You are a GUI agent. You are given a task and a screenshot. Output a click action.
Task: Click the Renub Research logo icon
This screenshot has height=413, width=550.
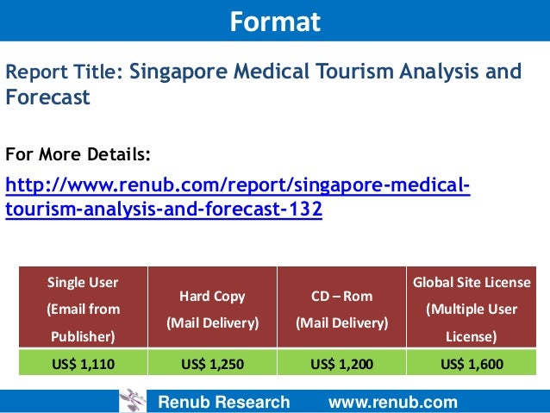tap(133, 401)
